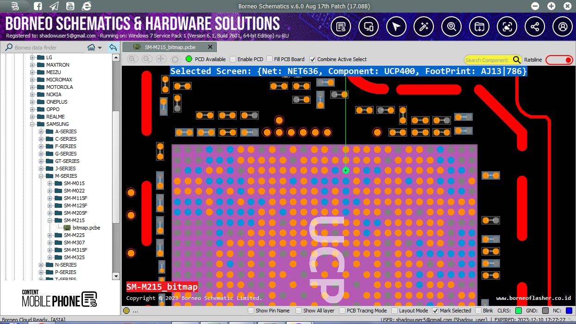Open the Telegram paper-plane icon
Screen dimensions: 576x324
click(x=54, y=6)
